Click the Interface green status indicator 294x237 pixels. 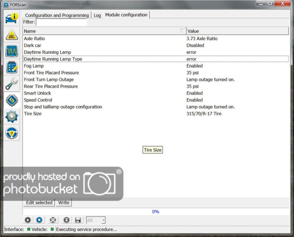point(29,229)
